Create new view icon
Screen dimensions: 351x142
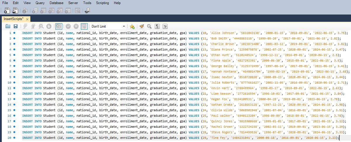pos(51,10)
